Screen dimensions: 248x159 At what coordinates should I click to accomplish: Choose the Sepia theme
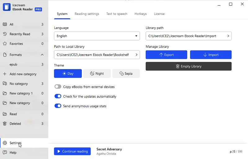point(126,73)
